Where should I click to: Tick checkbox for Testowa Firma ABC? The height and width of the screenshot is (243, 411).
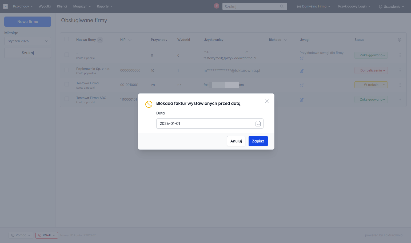(67, 99)
